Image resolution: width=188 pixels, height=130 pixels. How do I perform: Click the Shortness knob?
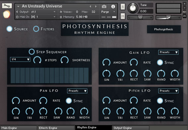[x=65, y=60]
